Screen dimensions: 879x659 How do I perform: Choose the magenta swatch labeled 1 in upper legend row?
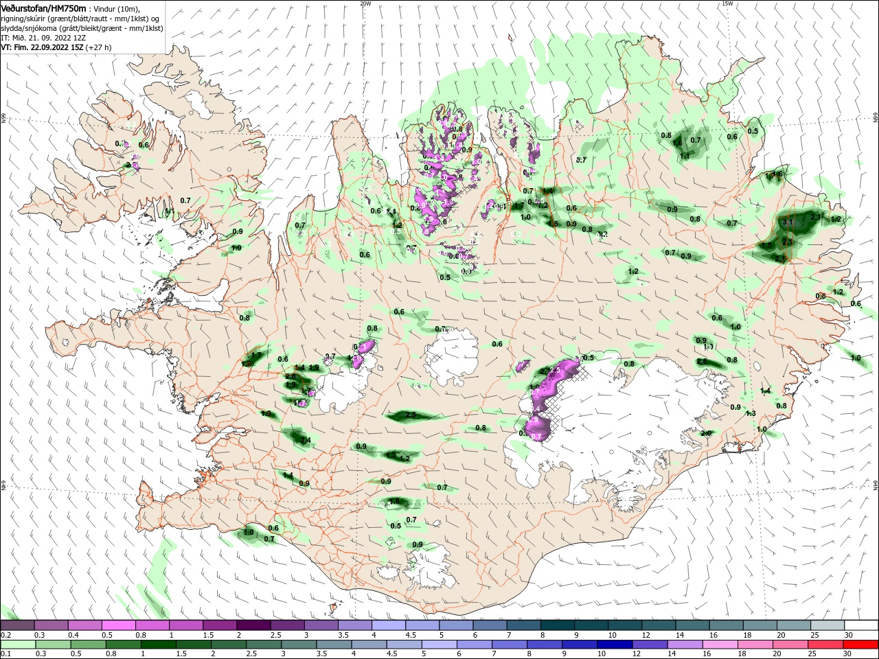point(186,625)
